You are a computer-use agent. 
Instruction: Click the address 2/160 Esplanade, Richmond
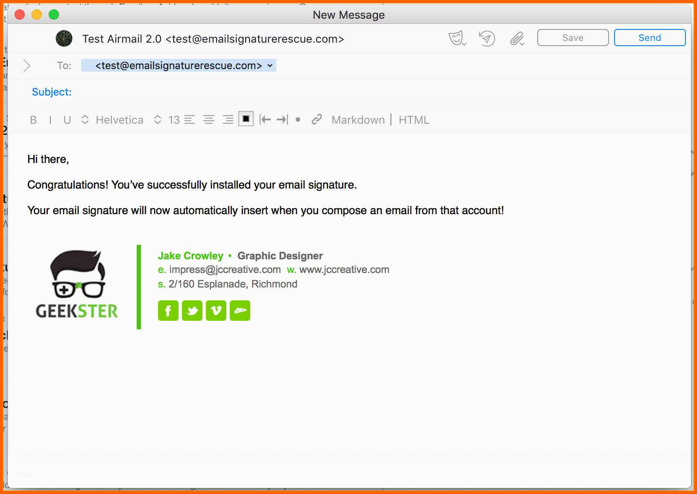[x=233, y=284]
